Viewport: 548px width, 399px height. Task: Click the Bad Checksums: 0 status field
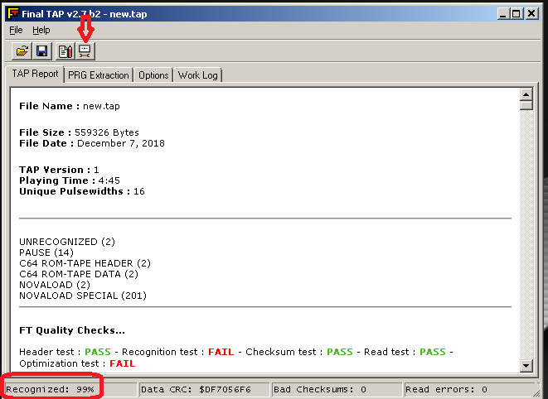(x=337, y=389)
